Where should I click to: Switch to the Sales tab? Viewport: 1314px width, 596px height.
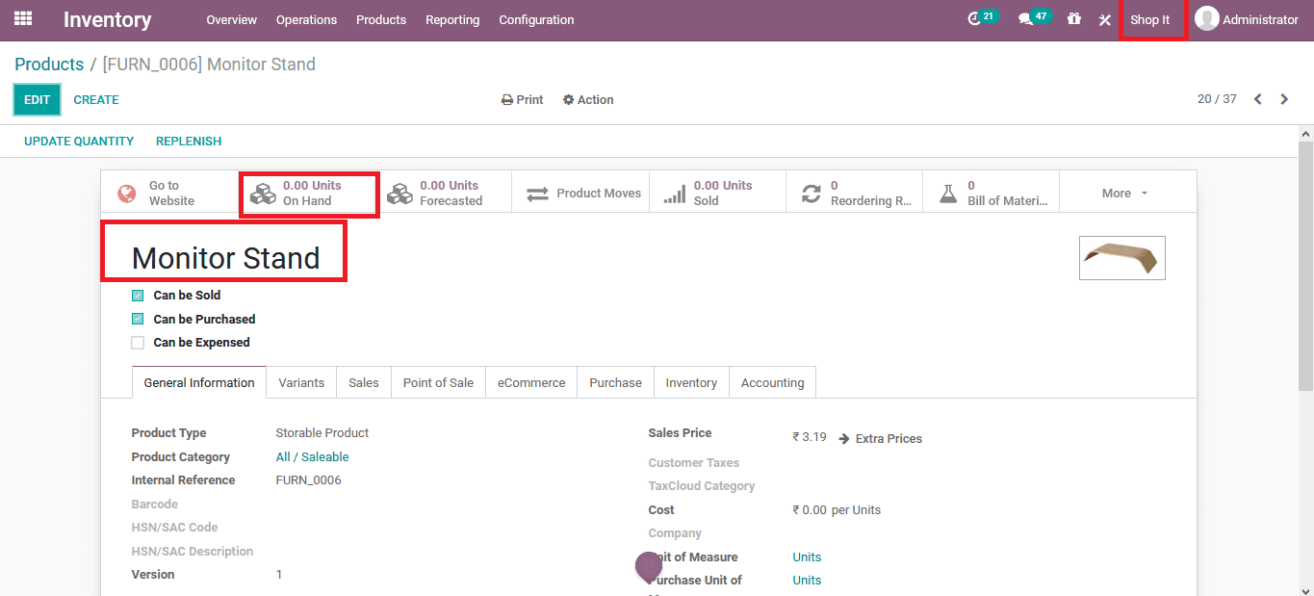pos(364,382)
